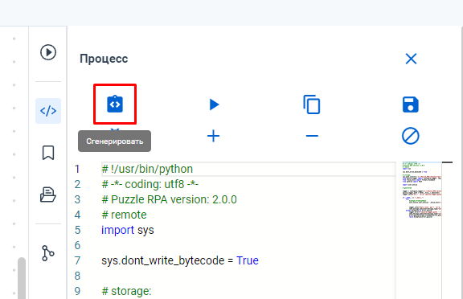
Task: Save the code with the floppy disk icon
Action: coord(411,104)
